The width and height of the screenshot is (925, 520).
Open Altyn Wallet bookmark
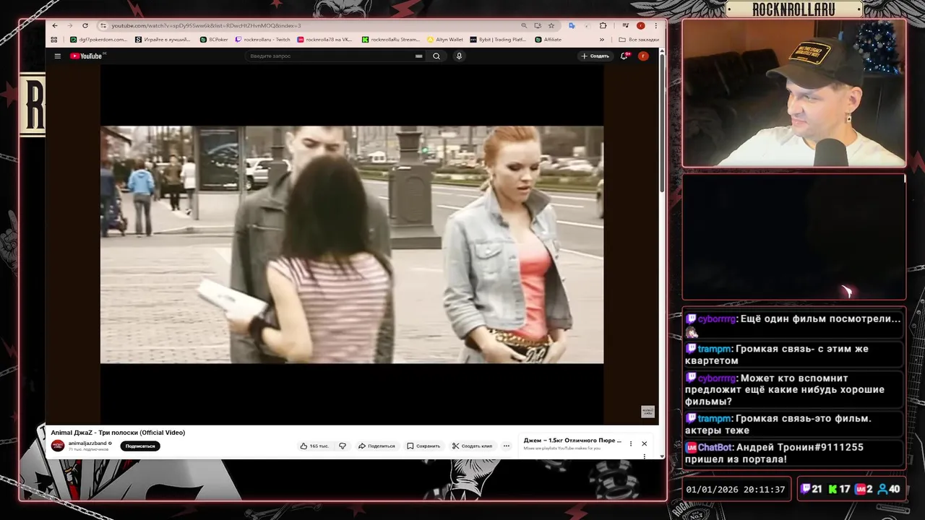pyautogui.click(x=445, y=40)
